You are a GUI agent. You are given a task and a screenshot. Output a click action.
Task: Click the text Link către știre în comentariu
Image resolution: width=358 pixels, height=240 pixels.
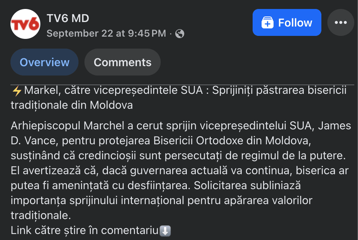point(85,230)
